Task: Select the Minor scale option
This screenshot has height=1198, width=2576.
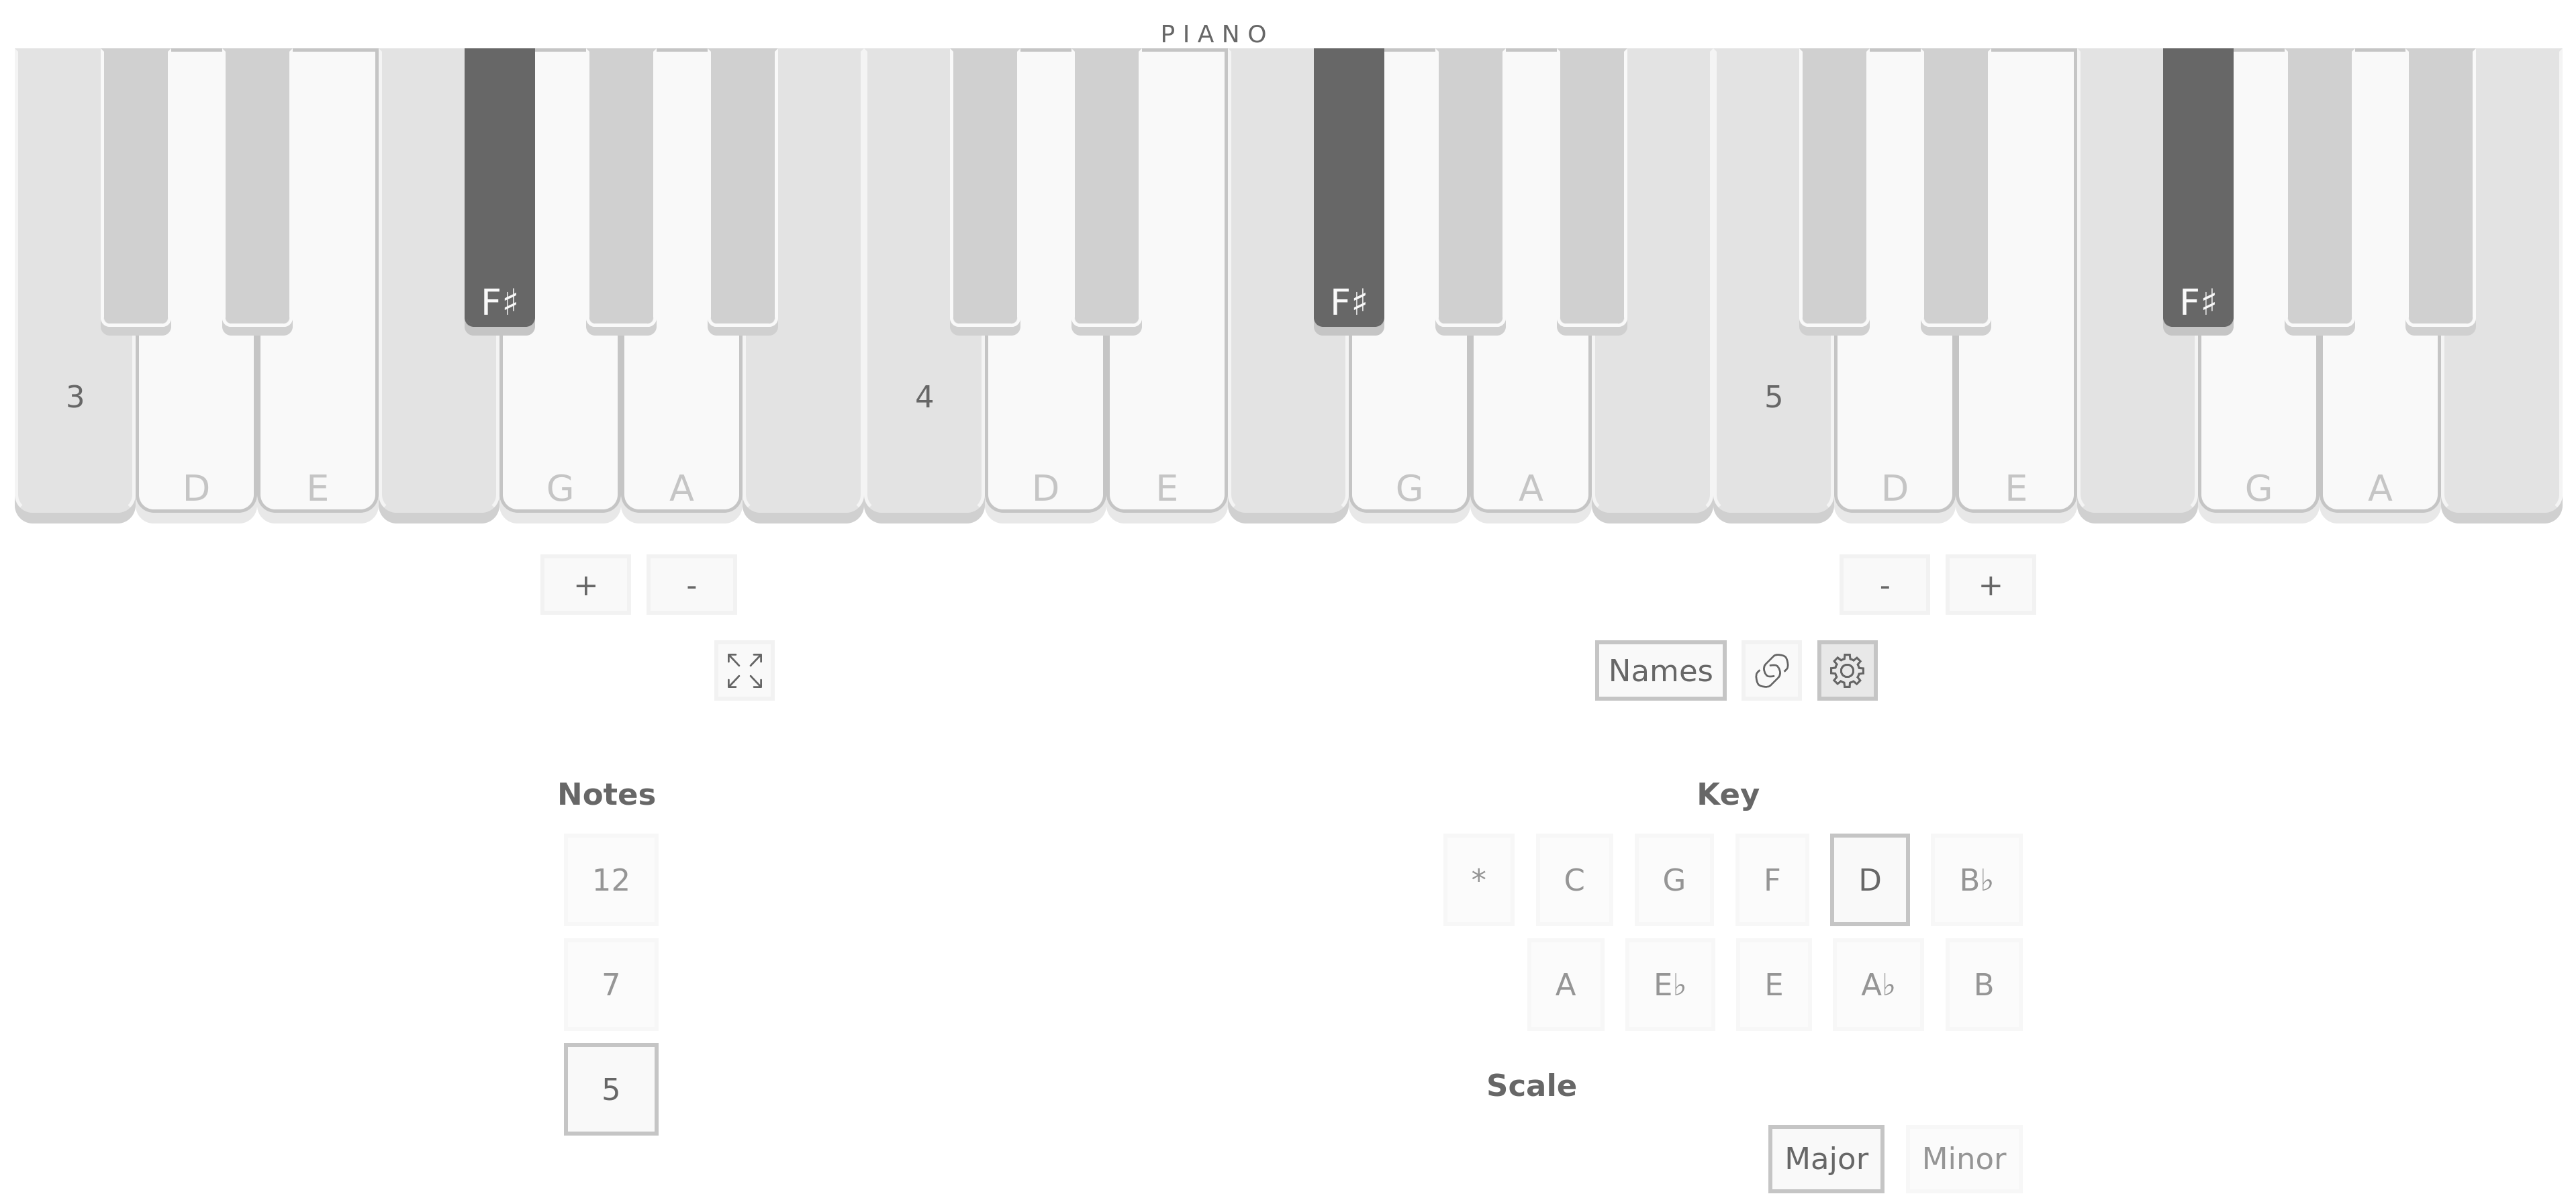Action: coord(1963,1158)
